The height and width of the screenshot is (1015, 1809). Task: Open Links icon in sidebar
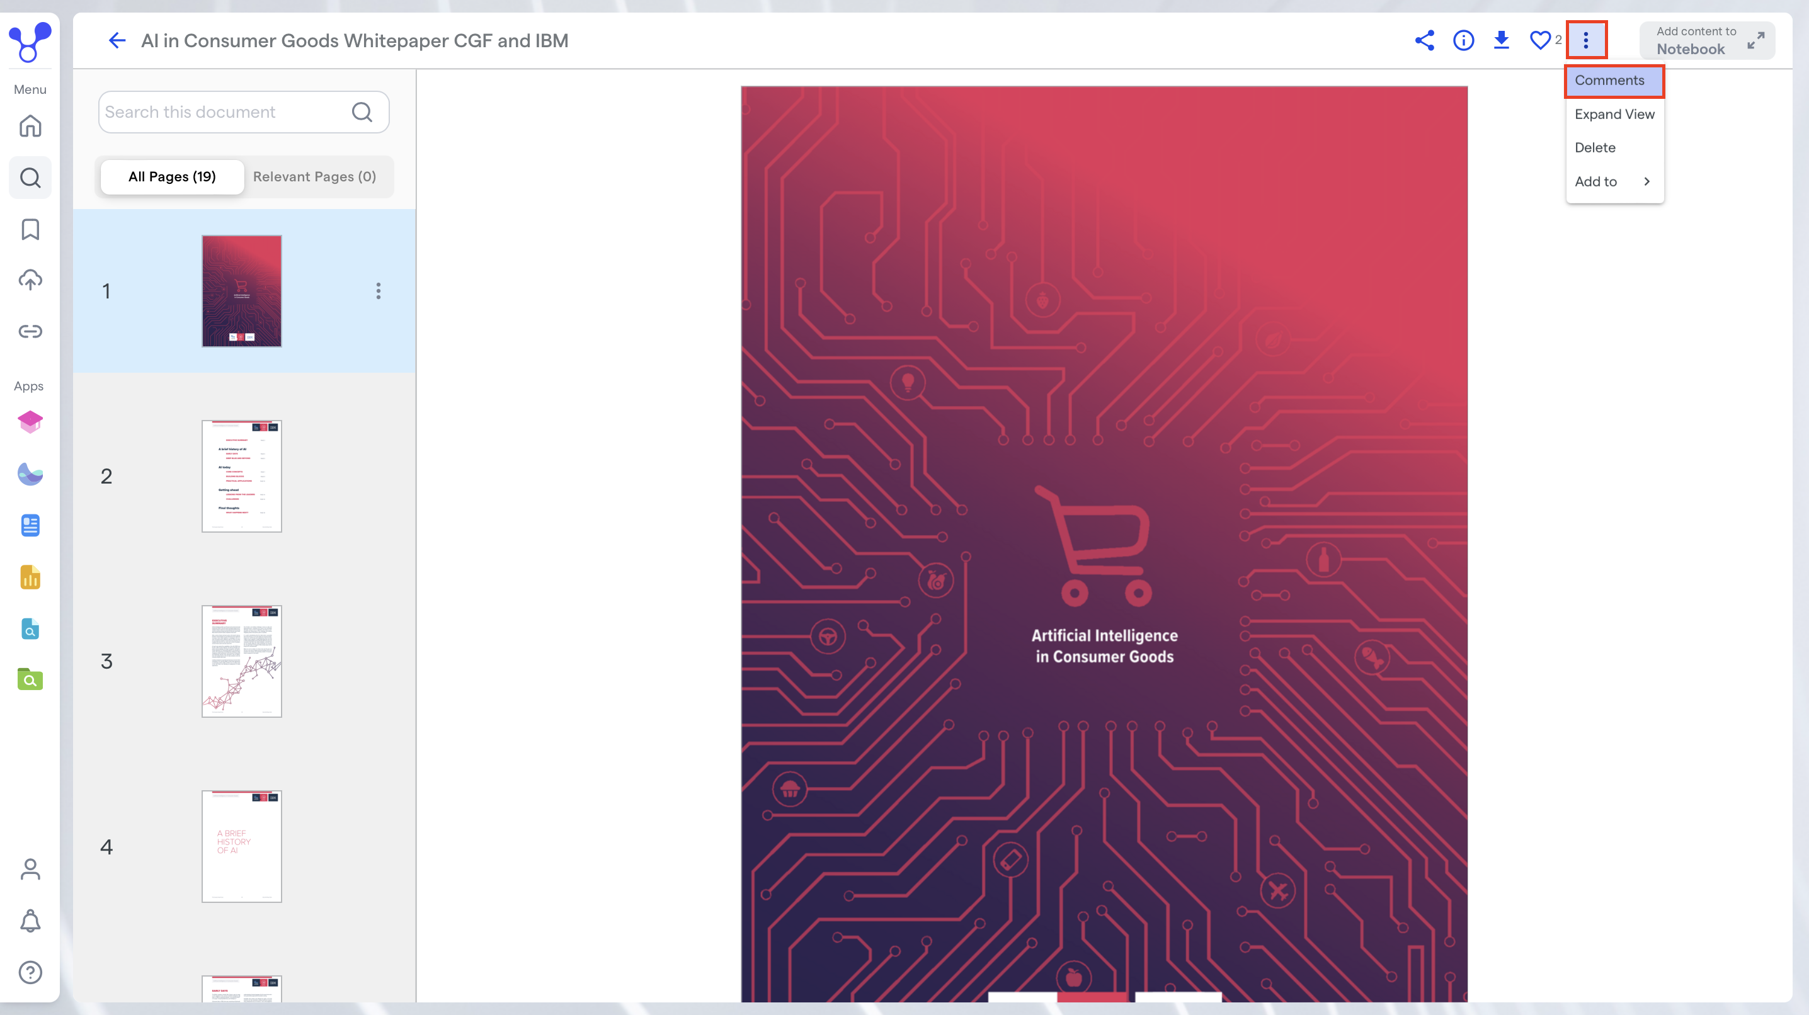coord(30,331)
